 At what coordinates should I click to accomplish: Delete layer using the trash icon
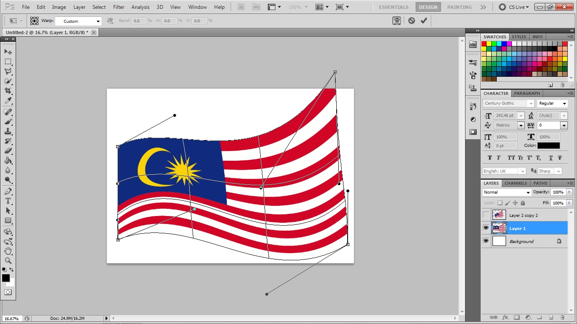(x=562, y=317)
